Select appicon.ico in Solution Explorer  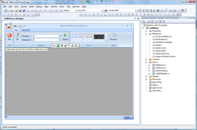coord(157,88)
